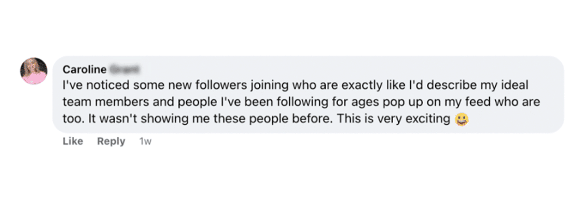The image size is (585, 203).
Task: Click the sentence "This is very exciting"
Action: click(394, 119)
